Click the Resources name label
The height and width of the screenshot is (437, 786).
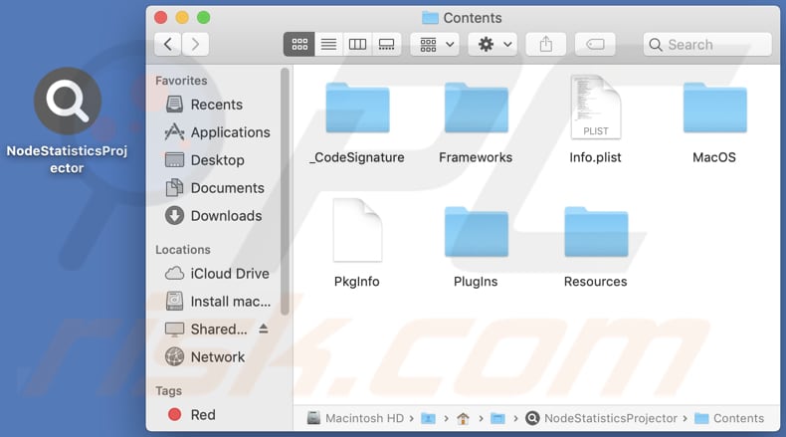pyautogui.click(x=596, y=281)
